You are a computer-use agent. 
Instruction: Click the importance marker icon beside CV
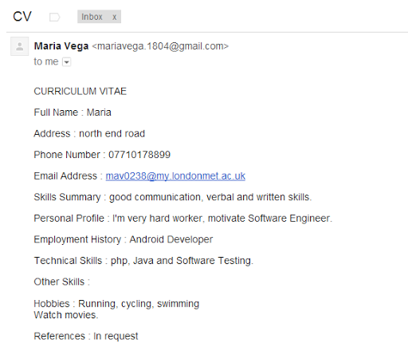click(54, 18)
